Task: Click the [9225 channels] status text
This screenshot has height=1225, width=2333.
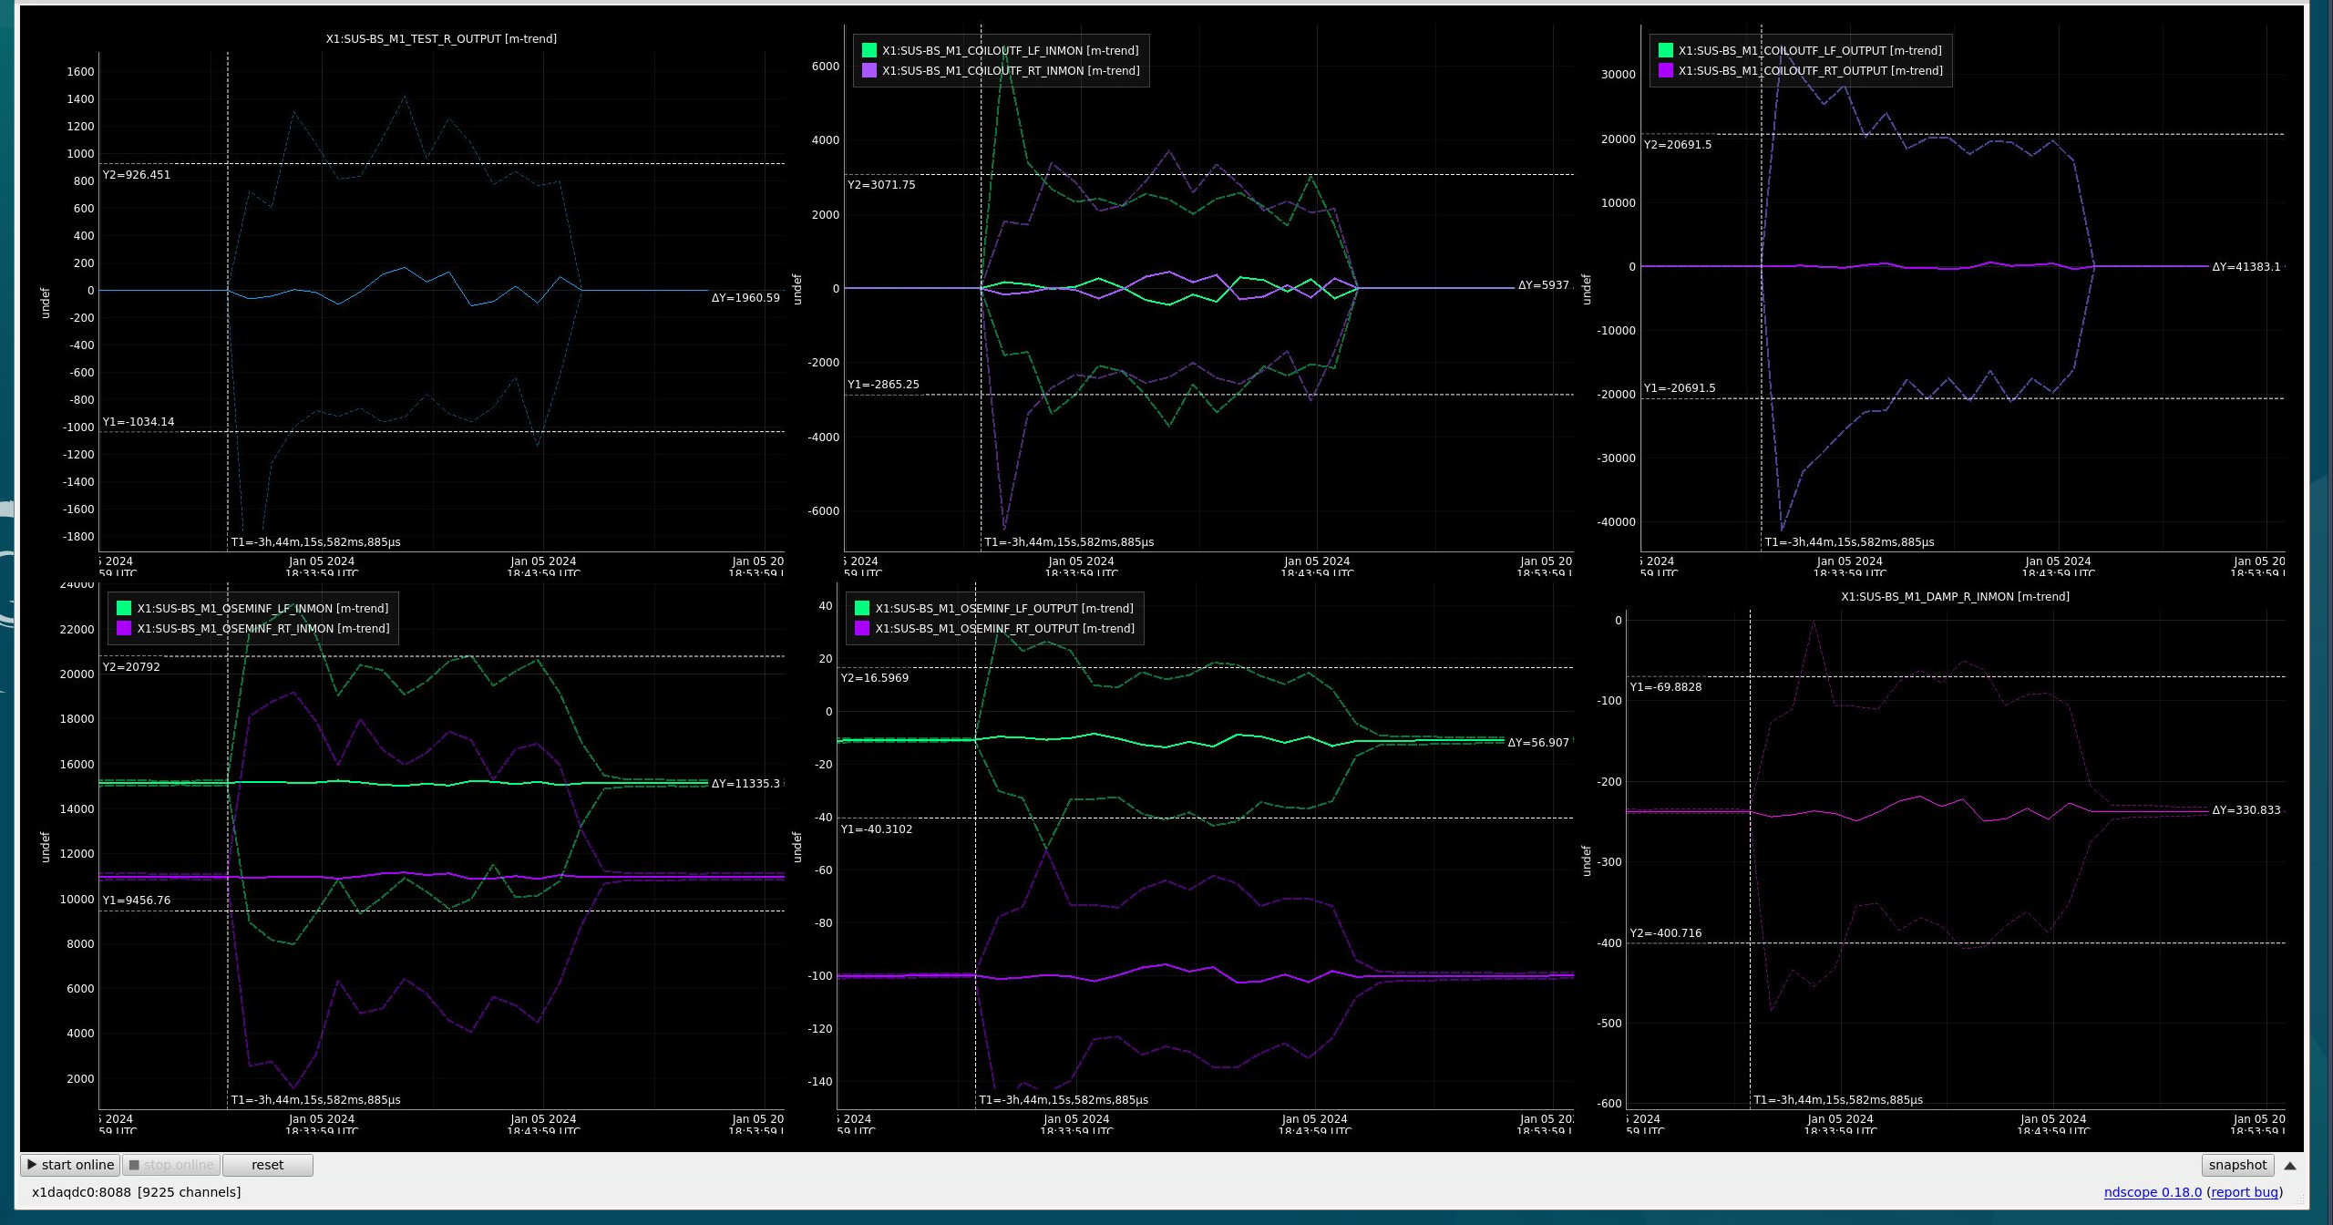Action: click(x=190, y=1192)
